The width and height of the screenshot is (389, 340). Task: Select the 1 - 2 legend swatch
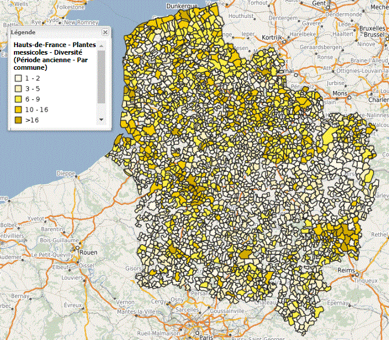[18, 78]
